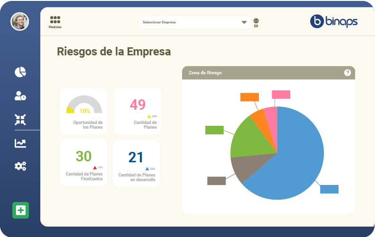
Task: Click the pink pie legend label
Action: (281, 94)
